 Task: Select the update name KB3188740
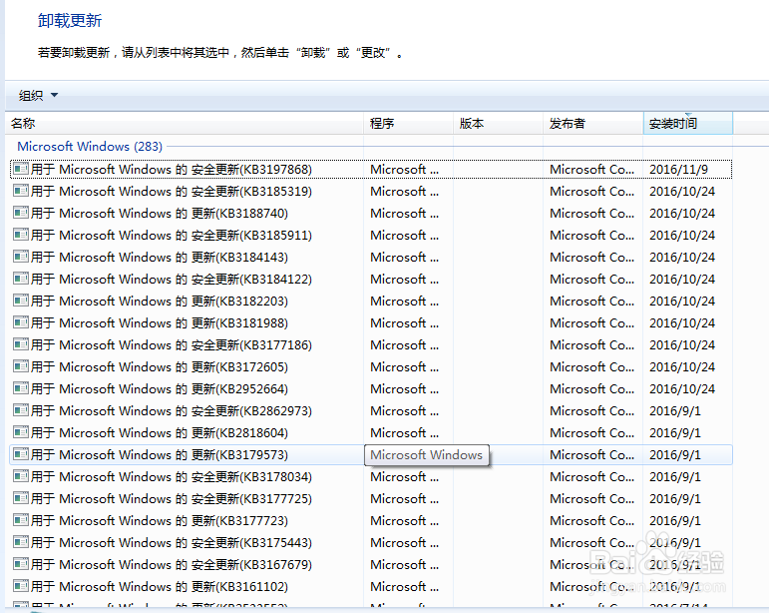point(160,214)
